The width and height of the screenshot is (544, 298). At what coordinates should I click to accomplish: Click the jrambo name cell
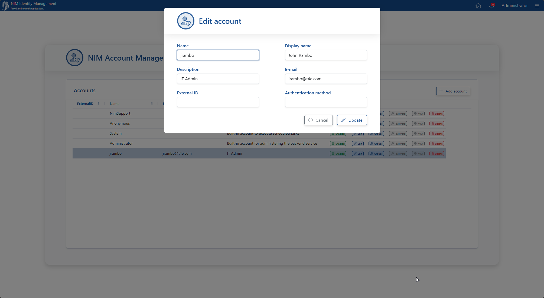pos(116,153)
